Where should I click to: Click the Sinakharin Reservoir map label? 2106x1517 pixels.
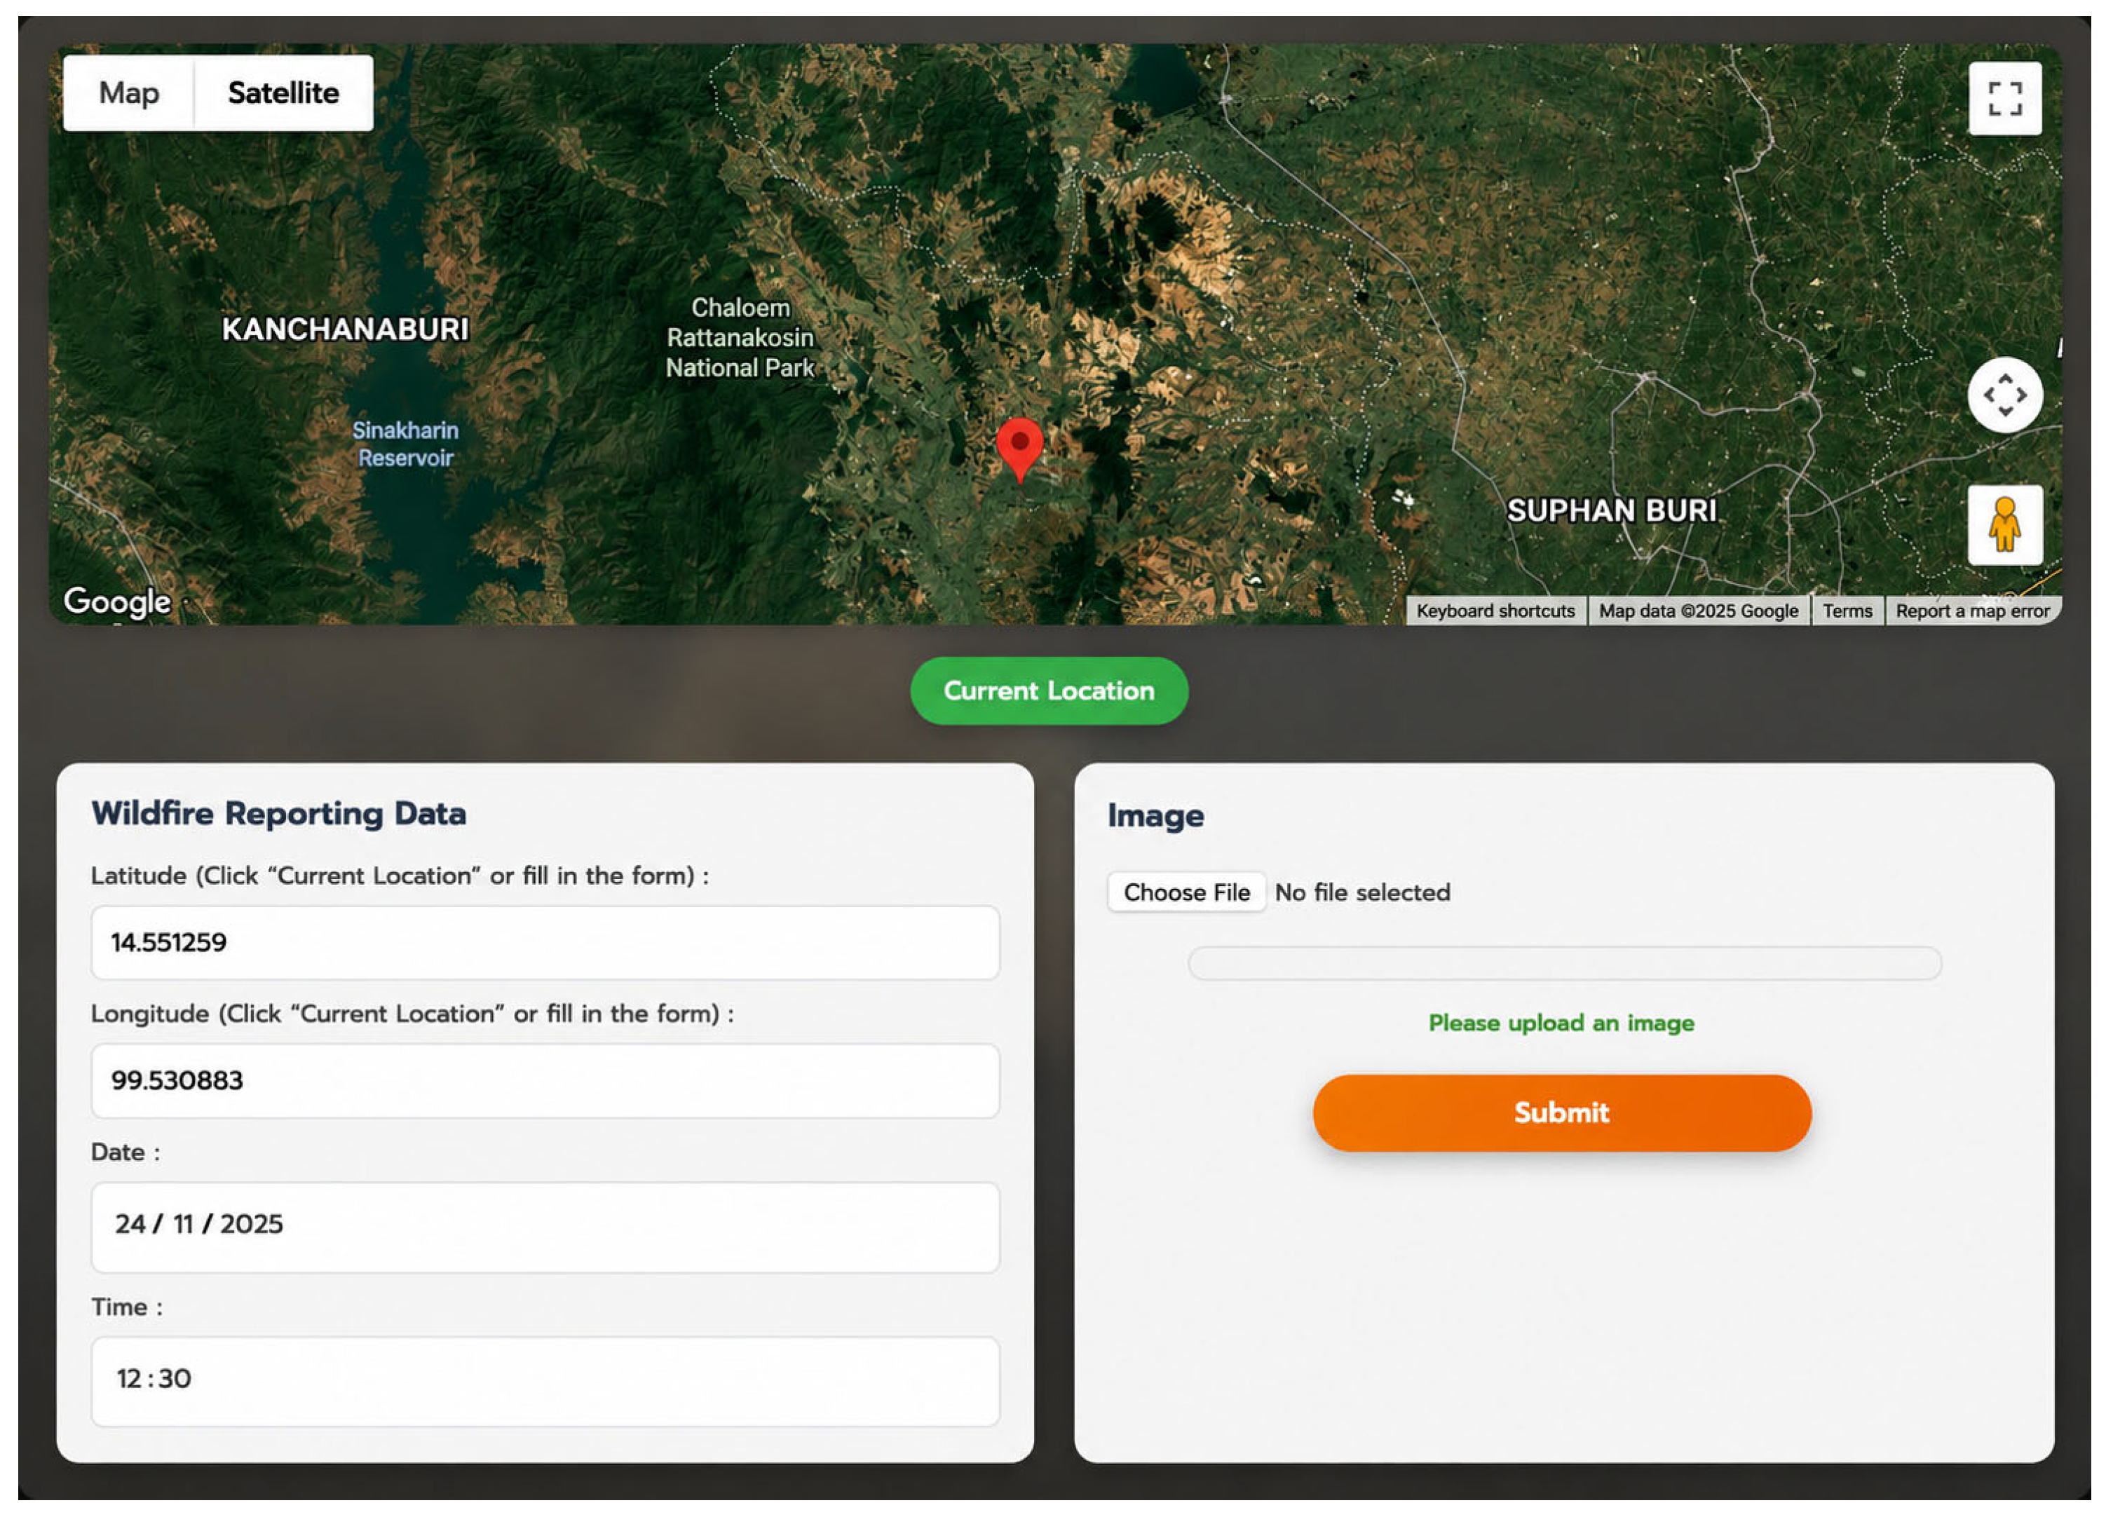[406, 444]
